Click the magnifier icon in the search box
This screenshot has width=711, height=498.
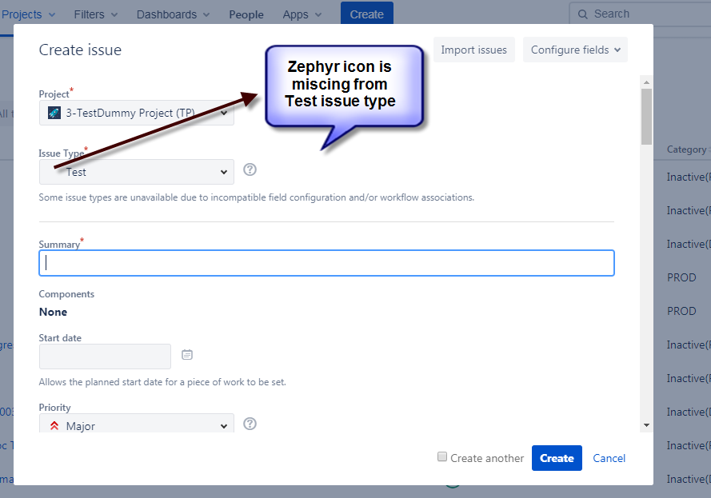(x=583, y=14)
